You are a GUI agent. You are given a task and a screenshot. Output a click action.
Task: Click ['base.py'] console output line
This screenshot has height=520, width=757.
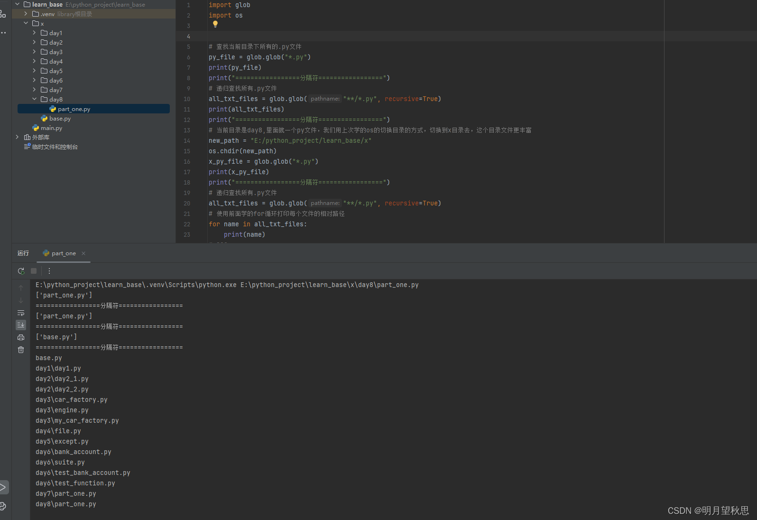pyautogui.click(x=56, y=337)
